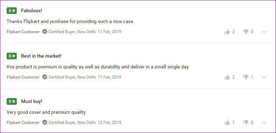Image resolution: width=276 pixels, height=133 pixels.
Task: Like the 'Fabulous!' review with thumbs up
Action: pyautogui.click(x=227, y=32)
